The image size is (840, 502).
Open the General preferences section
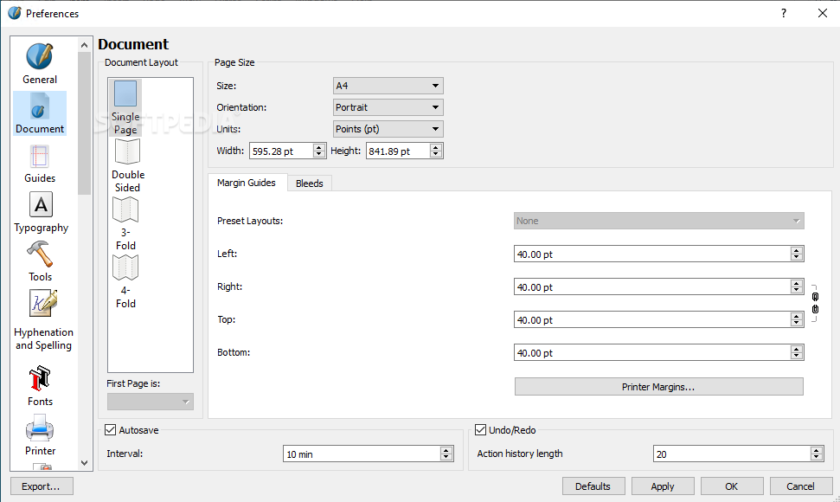tap(40, 64)
